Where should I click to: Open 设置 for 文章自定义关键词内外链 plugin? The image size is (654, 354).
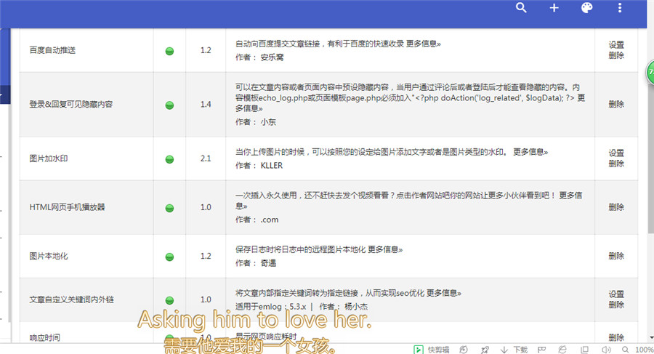tap(616, 294)
